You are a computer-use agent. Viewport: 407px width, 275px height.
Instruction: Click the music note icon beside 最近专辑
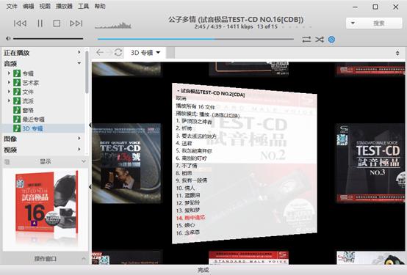[17, 120]
